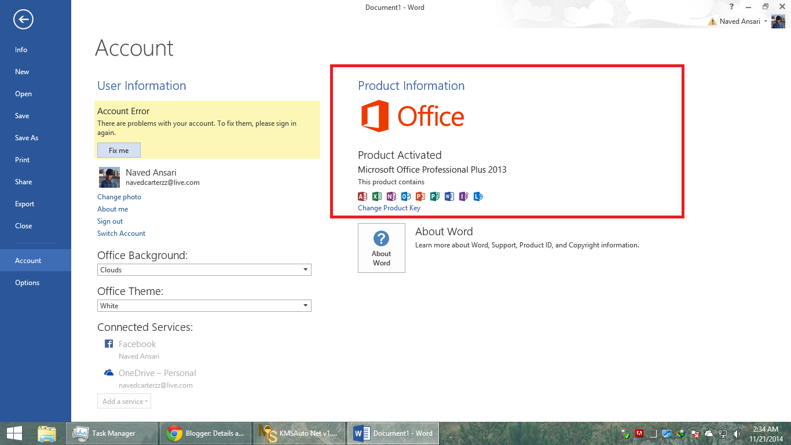Go to Print in the Backstage menu
This screenshot has width=791, height=445.
pyautogui.click(x=35, y=160)
